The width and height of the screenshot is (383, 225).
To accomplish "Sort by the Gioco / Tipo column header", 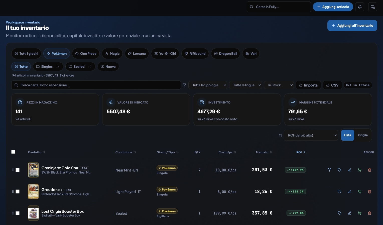I will pos(168,152).
